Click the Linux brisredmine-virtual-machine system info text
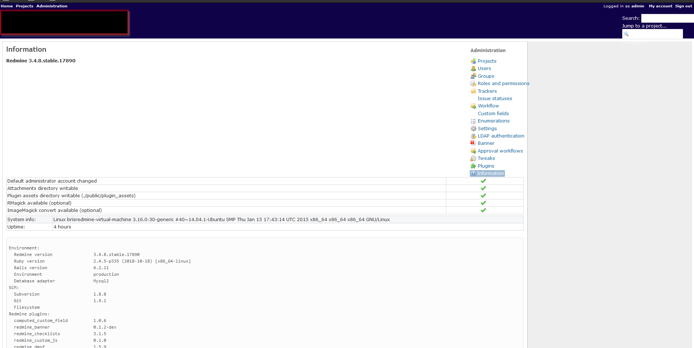This screenshot has width=694, height=348. [x=222, y=220]
